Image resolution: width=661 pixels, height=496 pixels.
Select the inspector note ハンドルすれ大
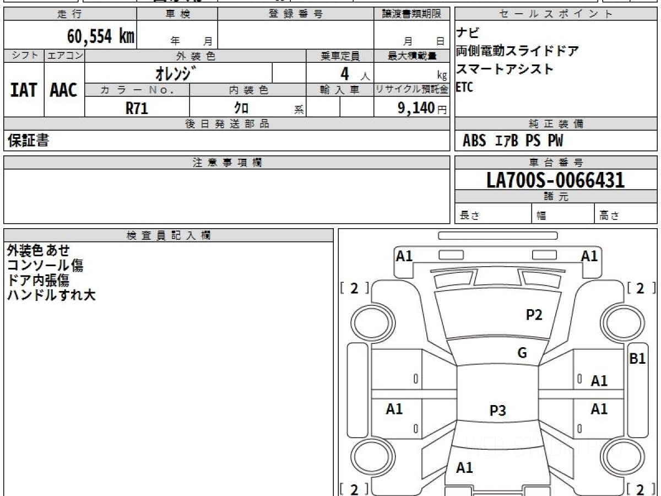coord(51,295)
